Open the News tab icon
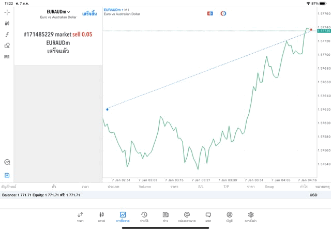This screenshot has width=331, height=231. pyautogui.click(x=165, y=217)
